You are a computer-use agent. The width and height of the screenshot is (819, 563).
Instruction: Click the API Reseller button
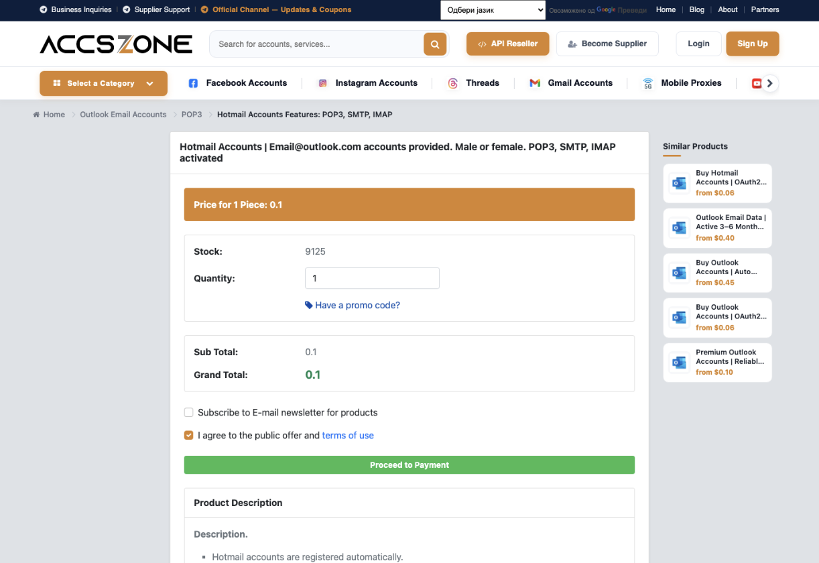tap(507, 44)
